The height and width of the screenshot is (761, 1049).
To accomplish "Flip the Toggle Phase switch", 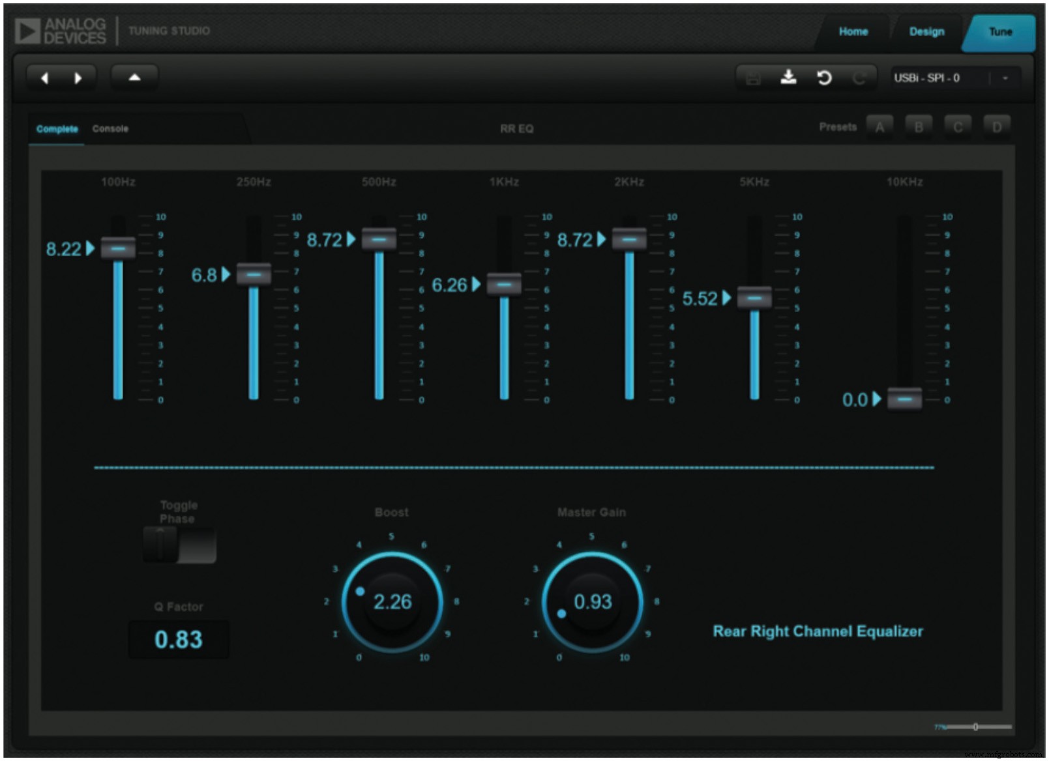I will click(178, 545).
